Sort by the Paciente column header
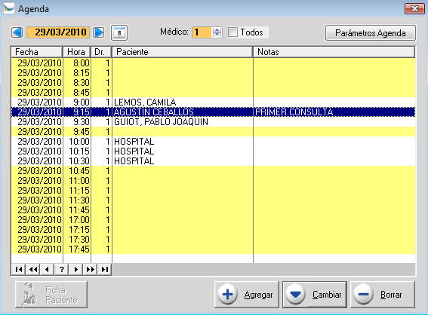 click(183, 52)
